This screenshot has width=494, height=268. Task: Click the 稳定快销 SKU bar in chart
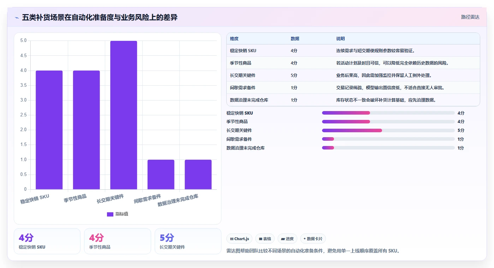(49, 130)
